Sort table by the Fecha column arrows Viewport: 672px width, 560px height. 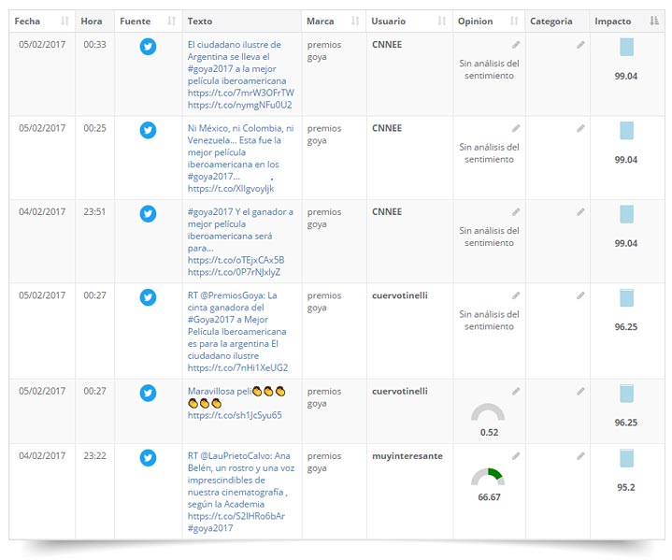pyautogui.click(x=64, y=21)
